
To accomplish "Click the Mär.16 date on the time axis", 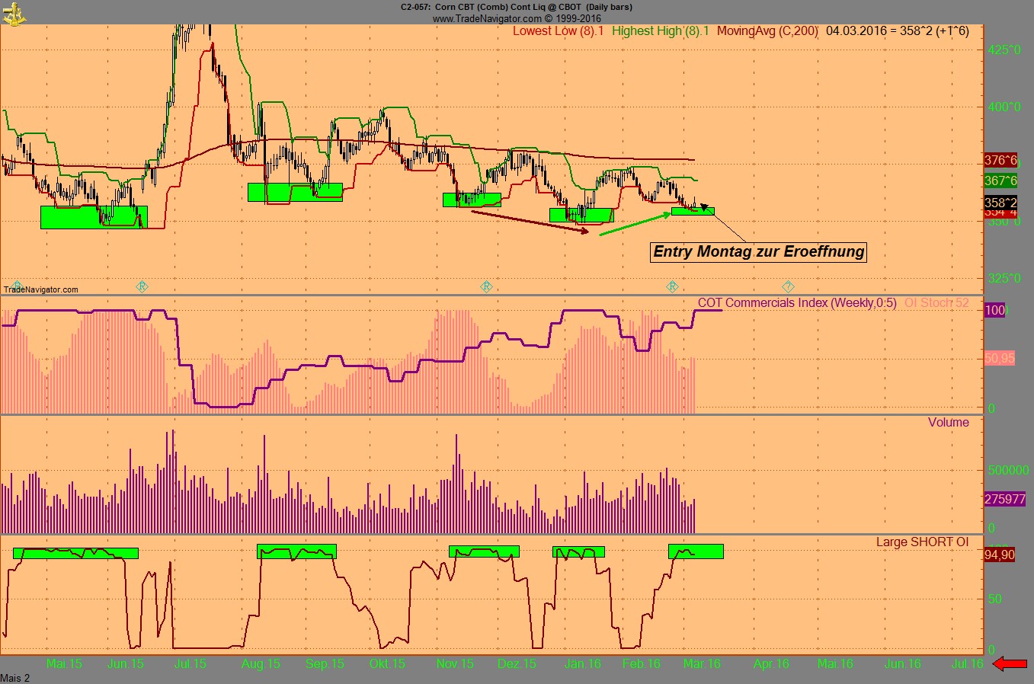I will [703, 663].
